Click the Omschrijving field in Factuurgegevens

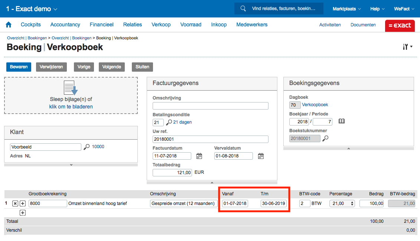[210, 106]
